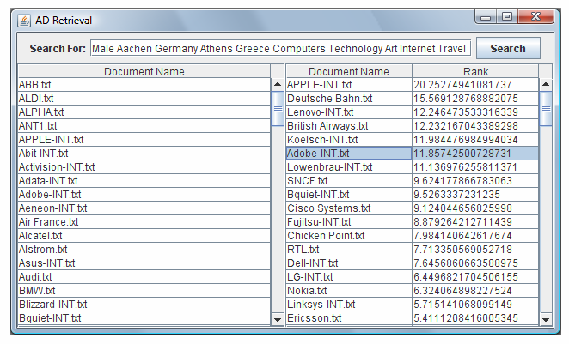Screen dimensions: 569x344
Task: Click results table scroll down arrow
Action: [546, 319]
